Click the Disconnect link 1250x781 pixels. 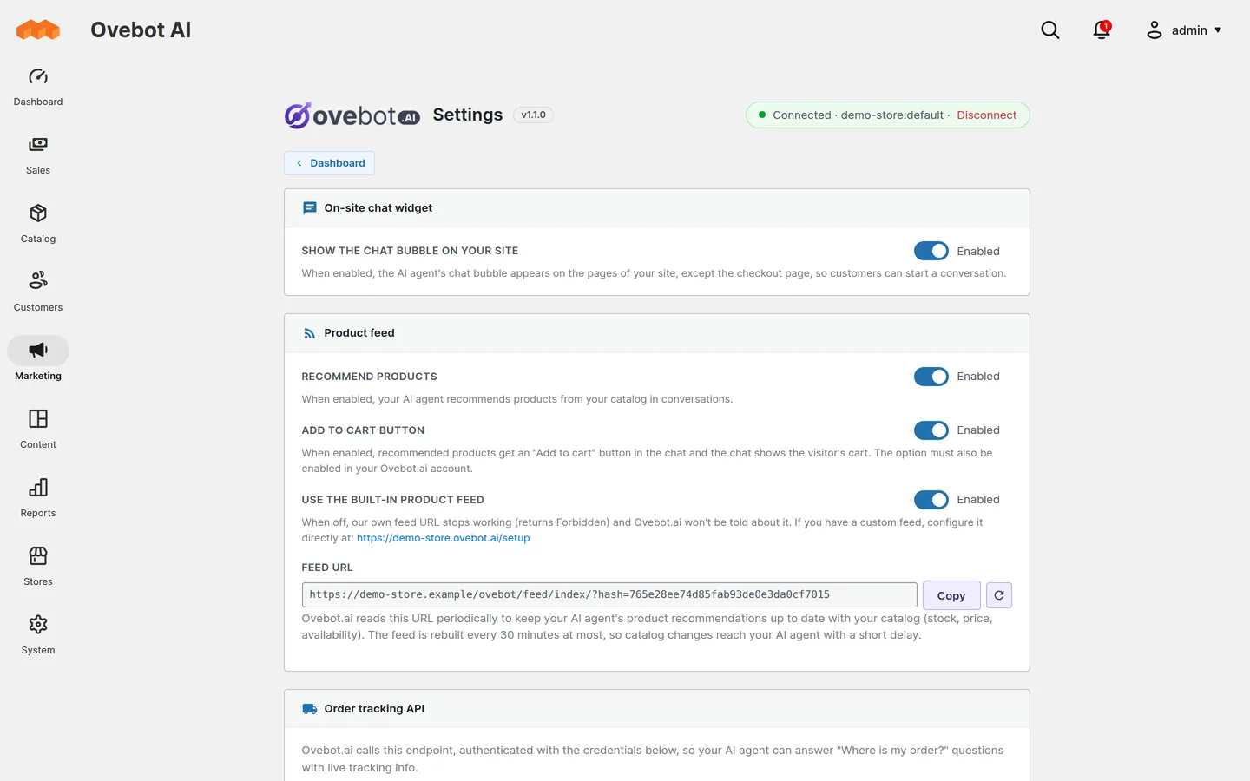coord(987,115)
